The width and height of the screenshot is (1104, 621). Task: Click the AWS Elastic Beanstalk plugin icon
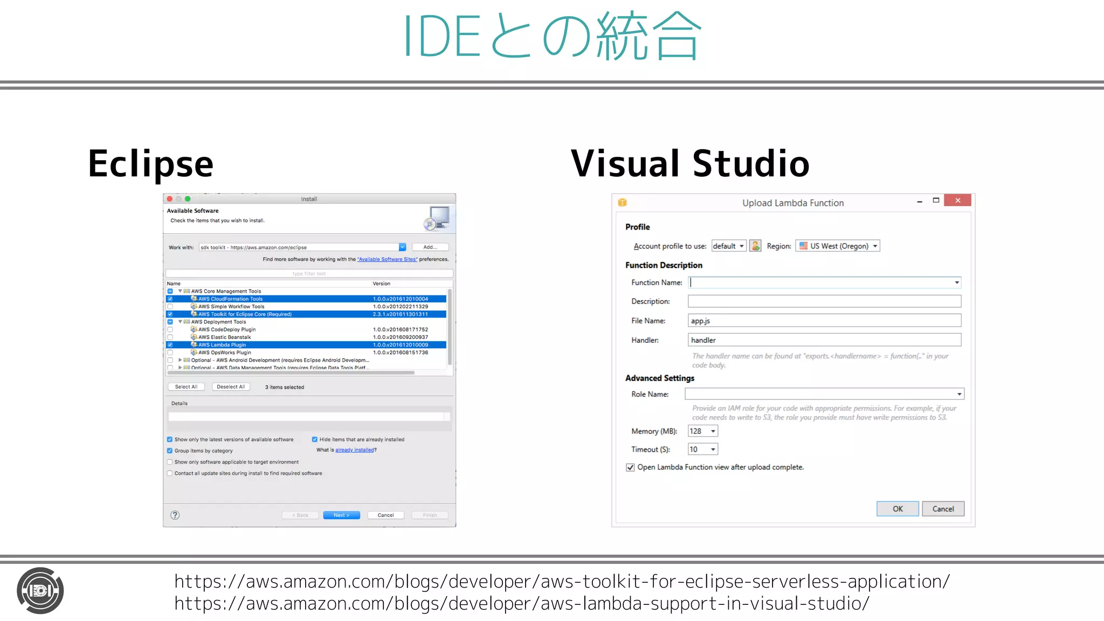[x=194, y=337]
